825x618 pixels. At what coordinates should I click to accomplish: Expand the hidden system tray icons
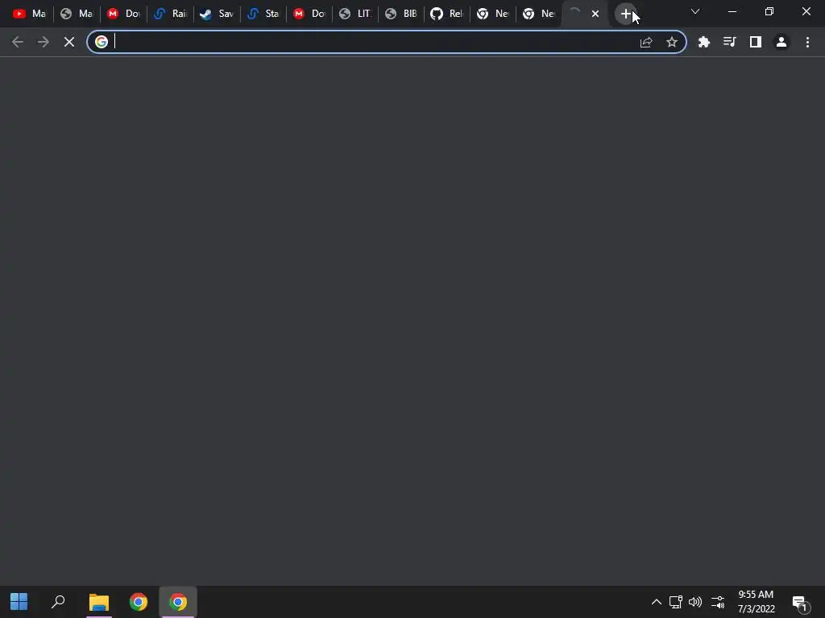coord(656,602)
